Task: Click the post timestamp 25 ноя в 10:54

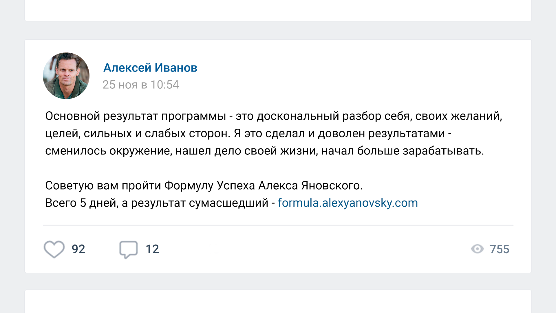Action: (x=141, y=85)
